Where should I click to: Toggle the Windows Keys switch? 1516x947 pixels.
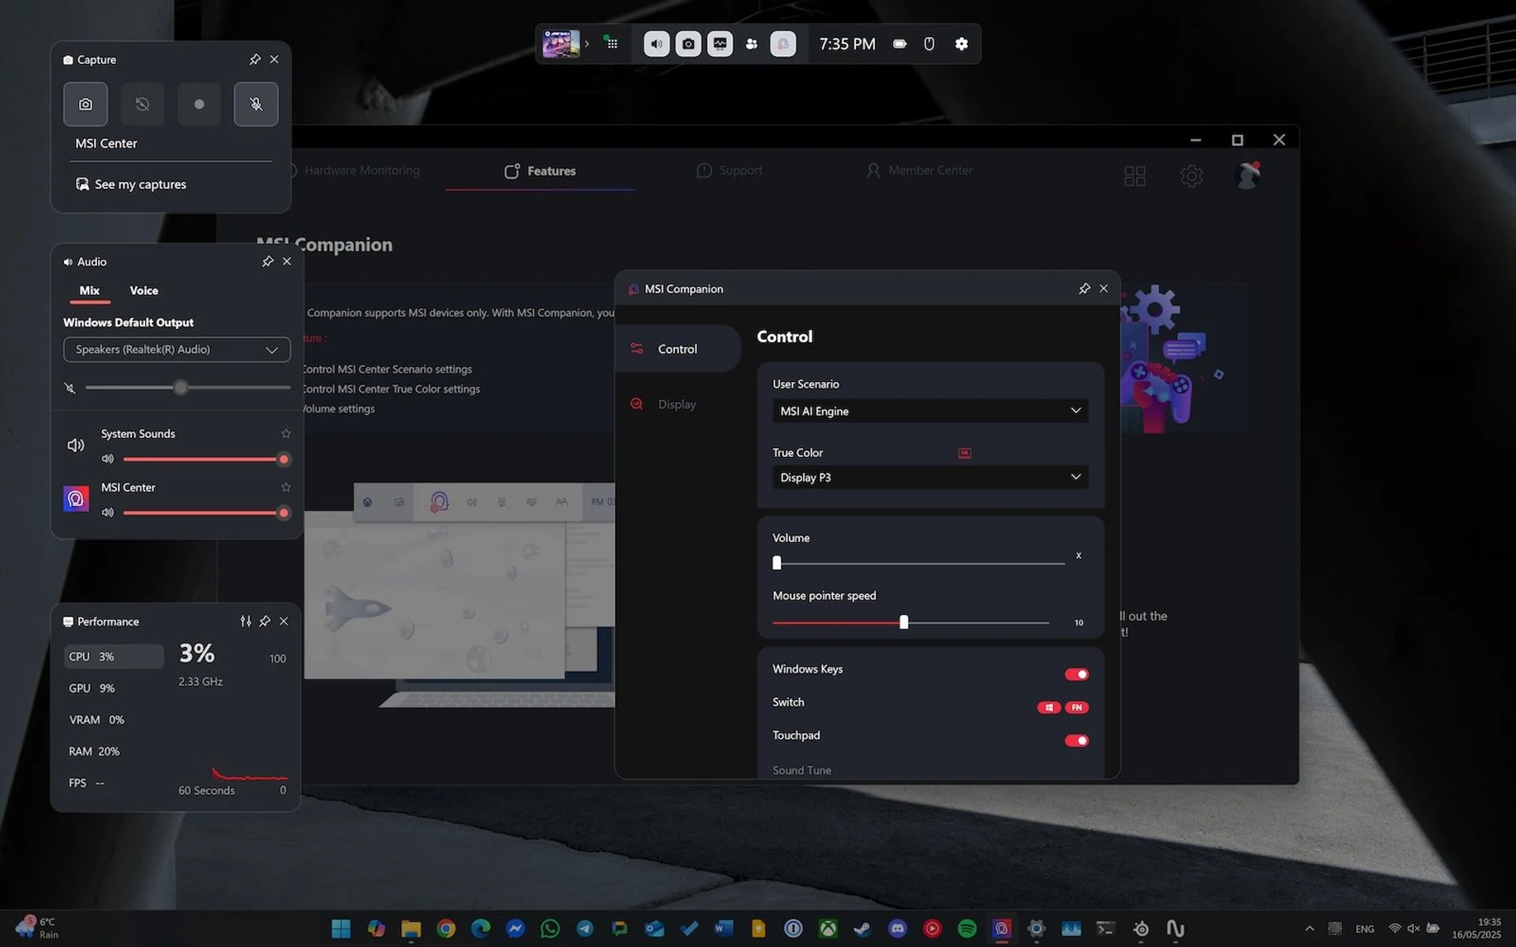[1076, 674]
